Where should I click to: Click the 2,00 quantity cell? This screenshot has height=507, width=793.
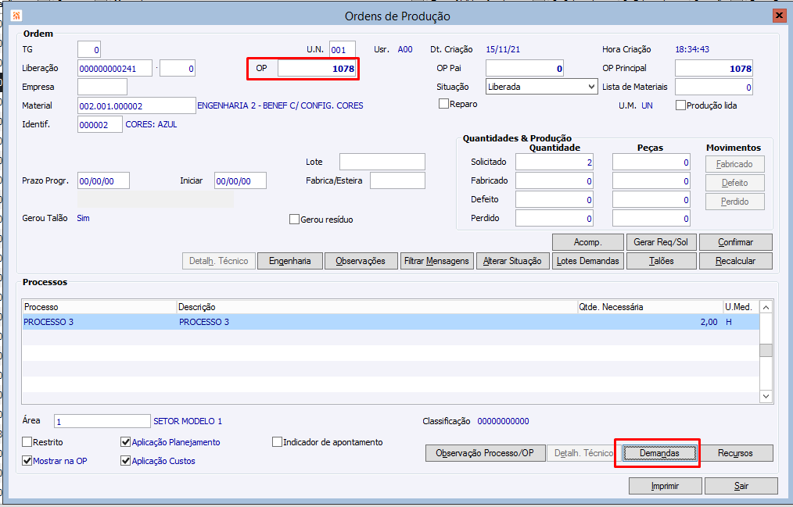[709, 322]
